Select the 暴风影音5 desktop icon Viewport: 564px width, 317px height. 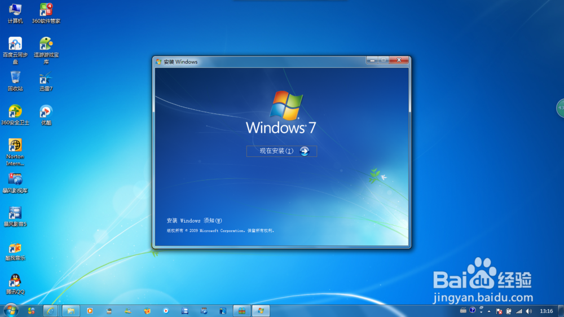coord(15,217)
